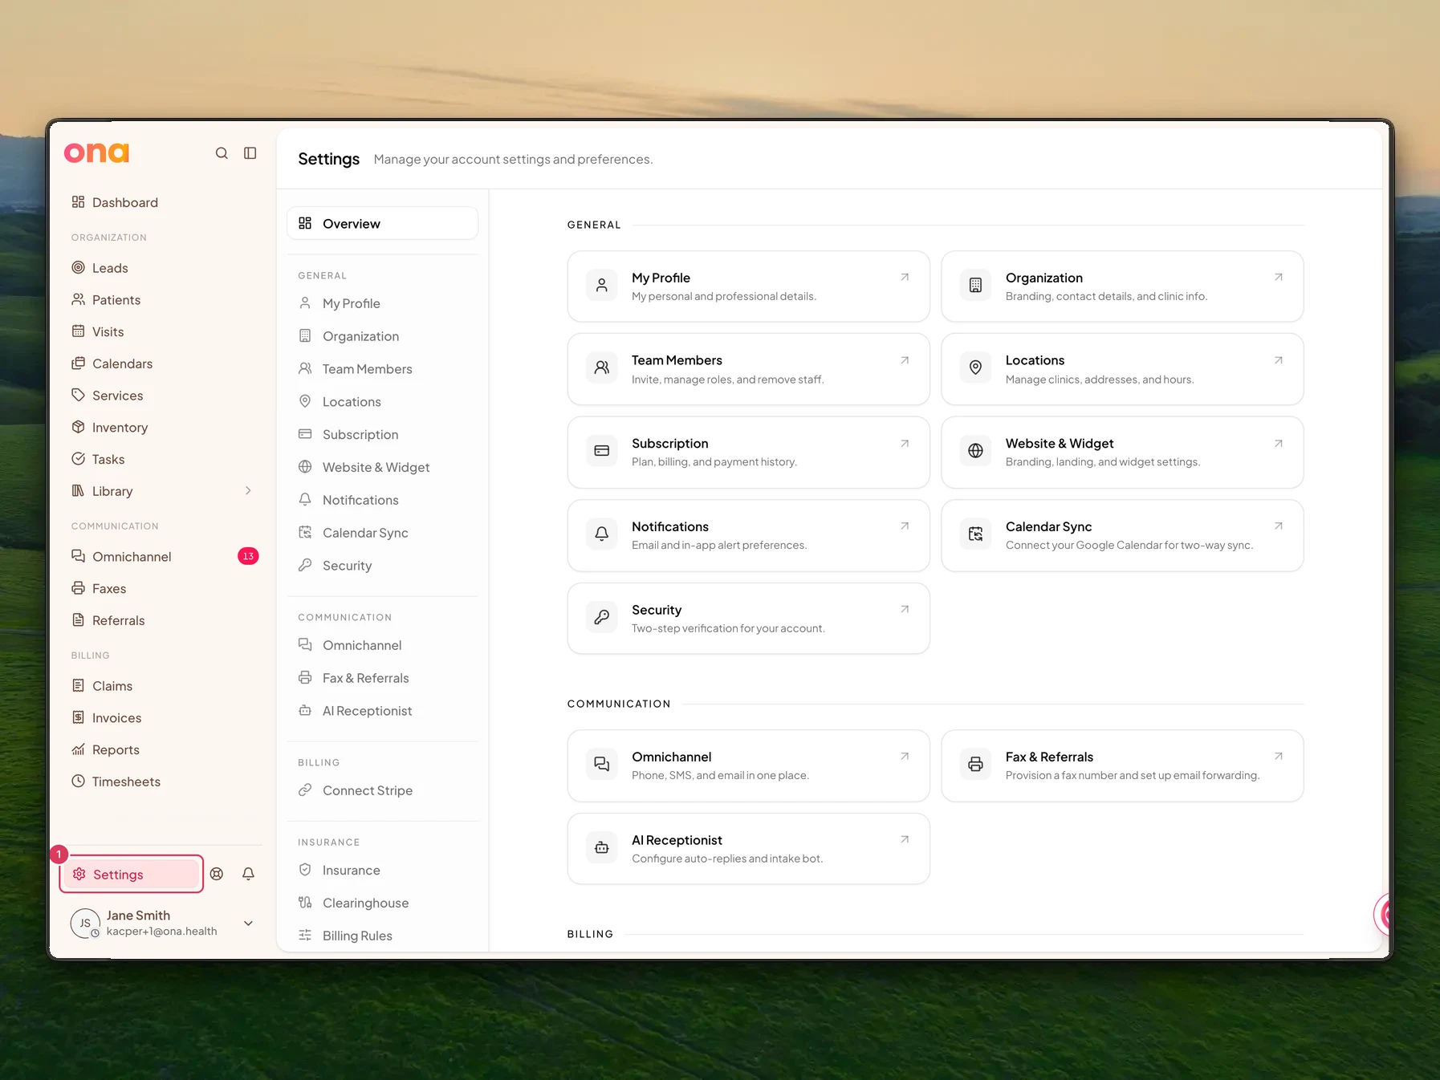Open Omnichannel in settings menu
The height and width of the screenshot is (1080, 1440).
click(x=383, y=645)
